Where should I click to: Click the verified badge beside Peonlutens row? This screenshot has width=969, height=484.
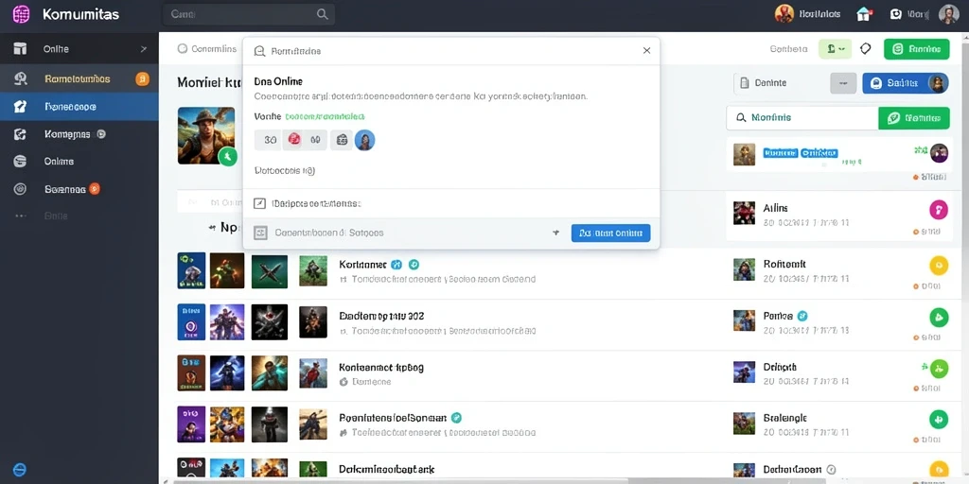coord(457,417)
